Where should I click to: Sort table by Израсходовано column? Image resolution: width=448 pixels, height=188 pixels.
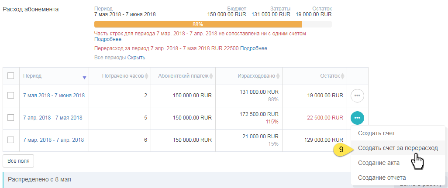[x=278, y=76]
